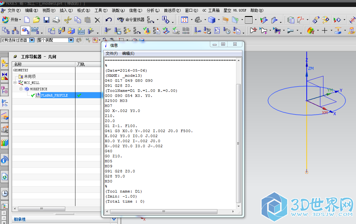Click the Generate Tool Path icon
The height and width of the screenshot is (224, 356).
click(x=107, y=31)
